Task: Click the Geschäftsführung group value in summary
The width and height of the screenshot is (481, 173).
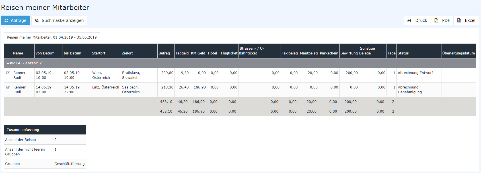Action: point(69,164)
